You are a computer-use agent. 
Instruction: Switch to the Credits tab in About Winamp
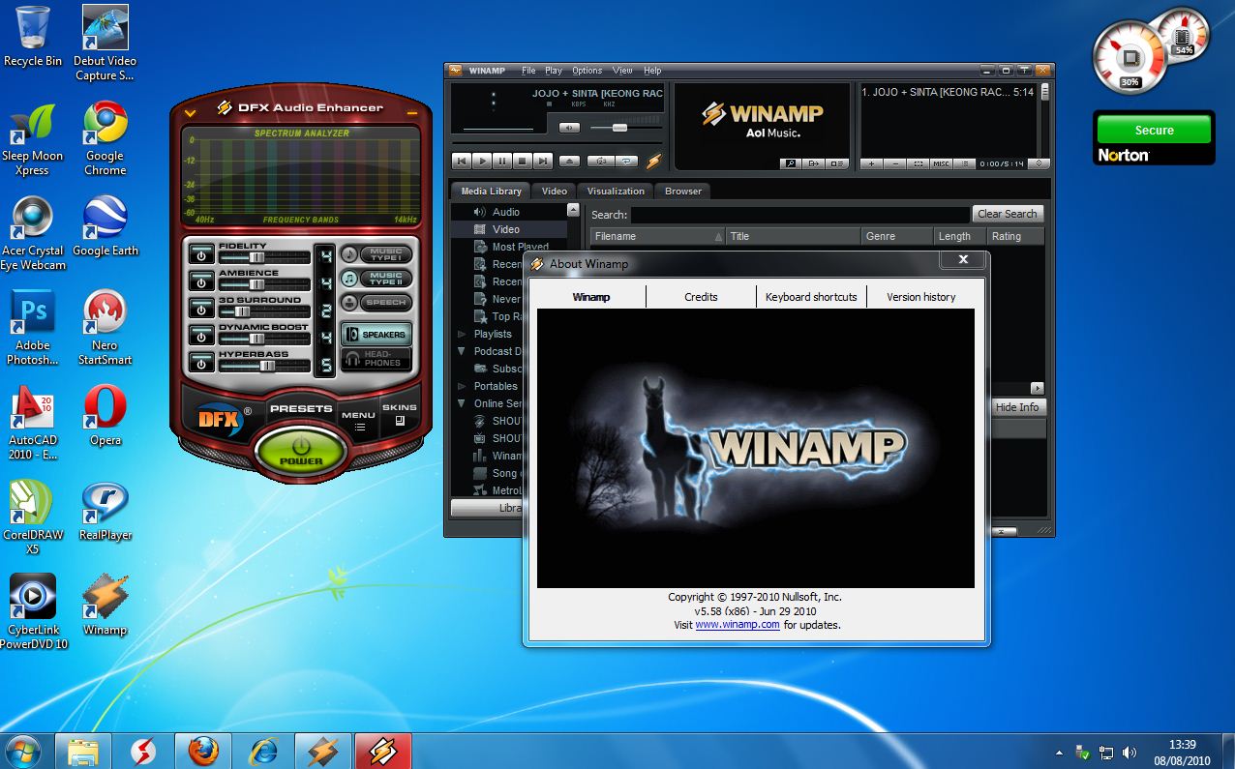[x=700, y=297]
